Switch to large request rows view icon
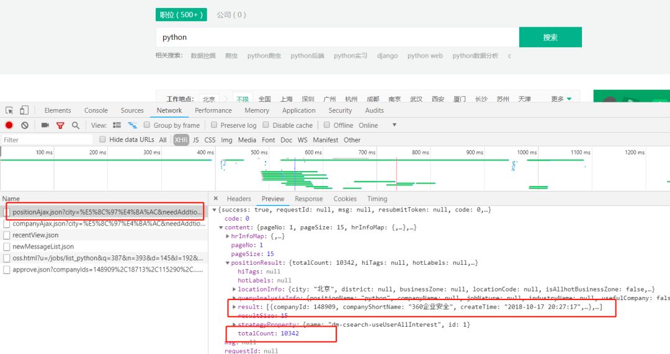This screenshot has height=354, width=670. coord(117,125)
